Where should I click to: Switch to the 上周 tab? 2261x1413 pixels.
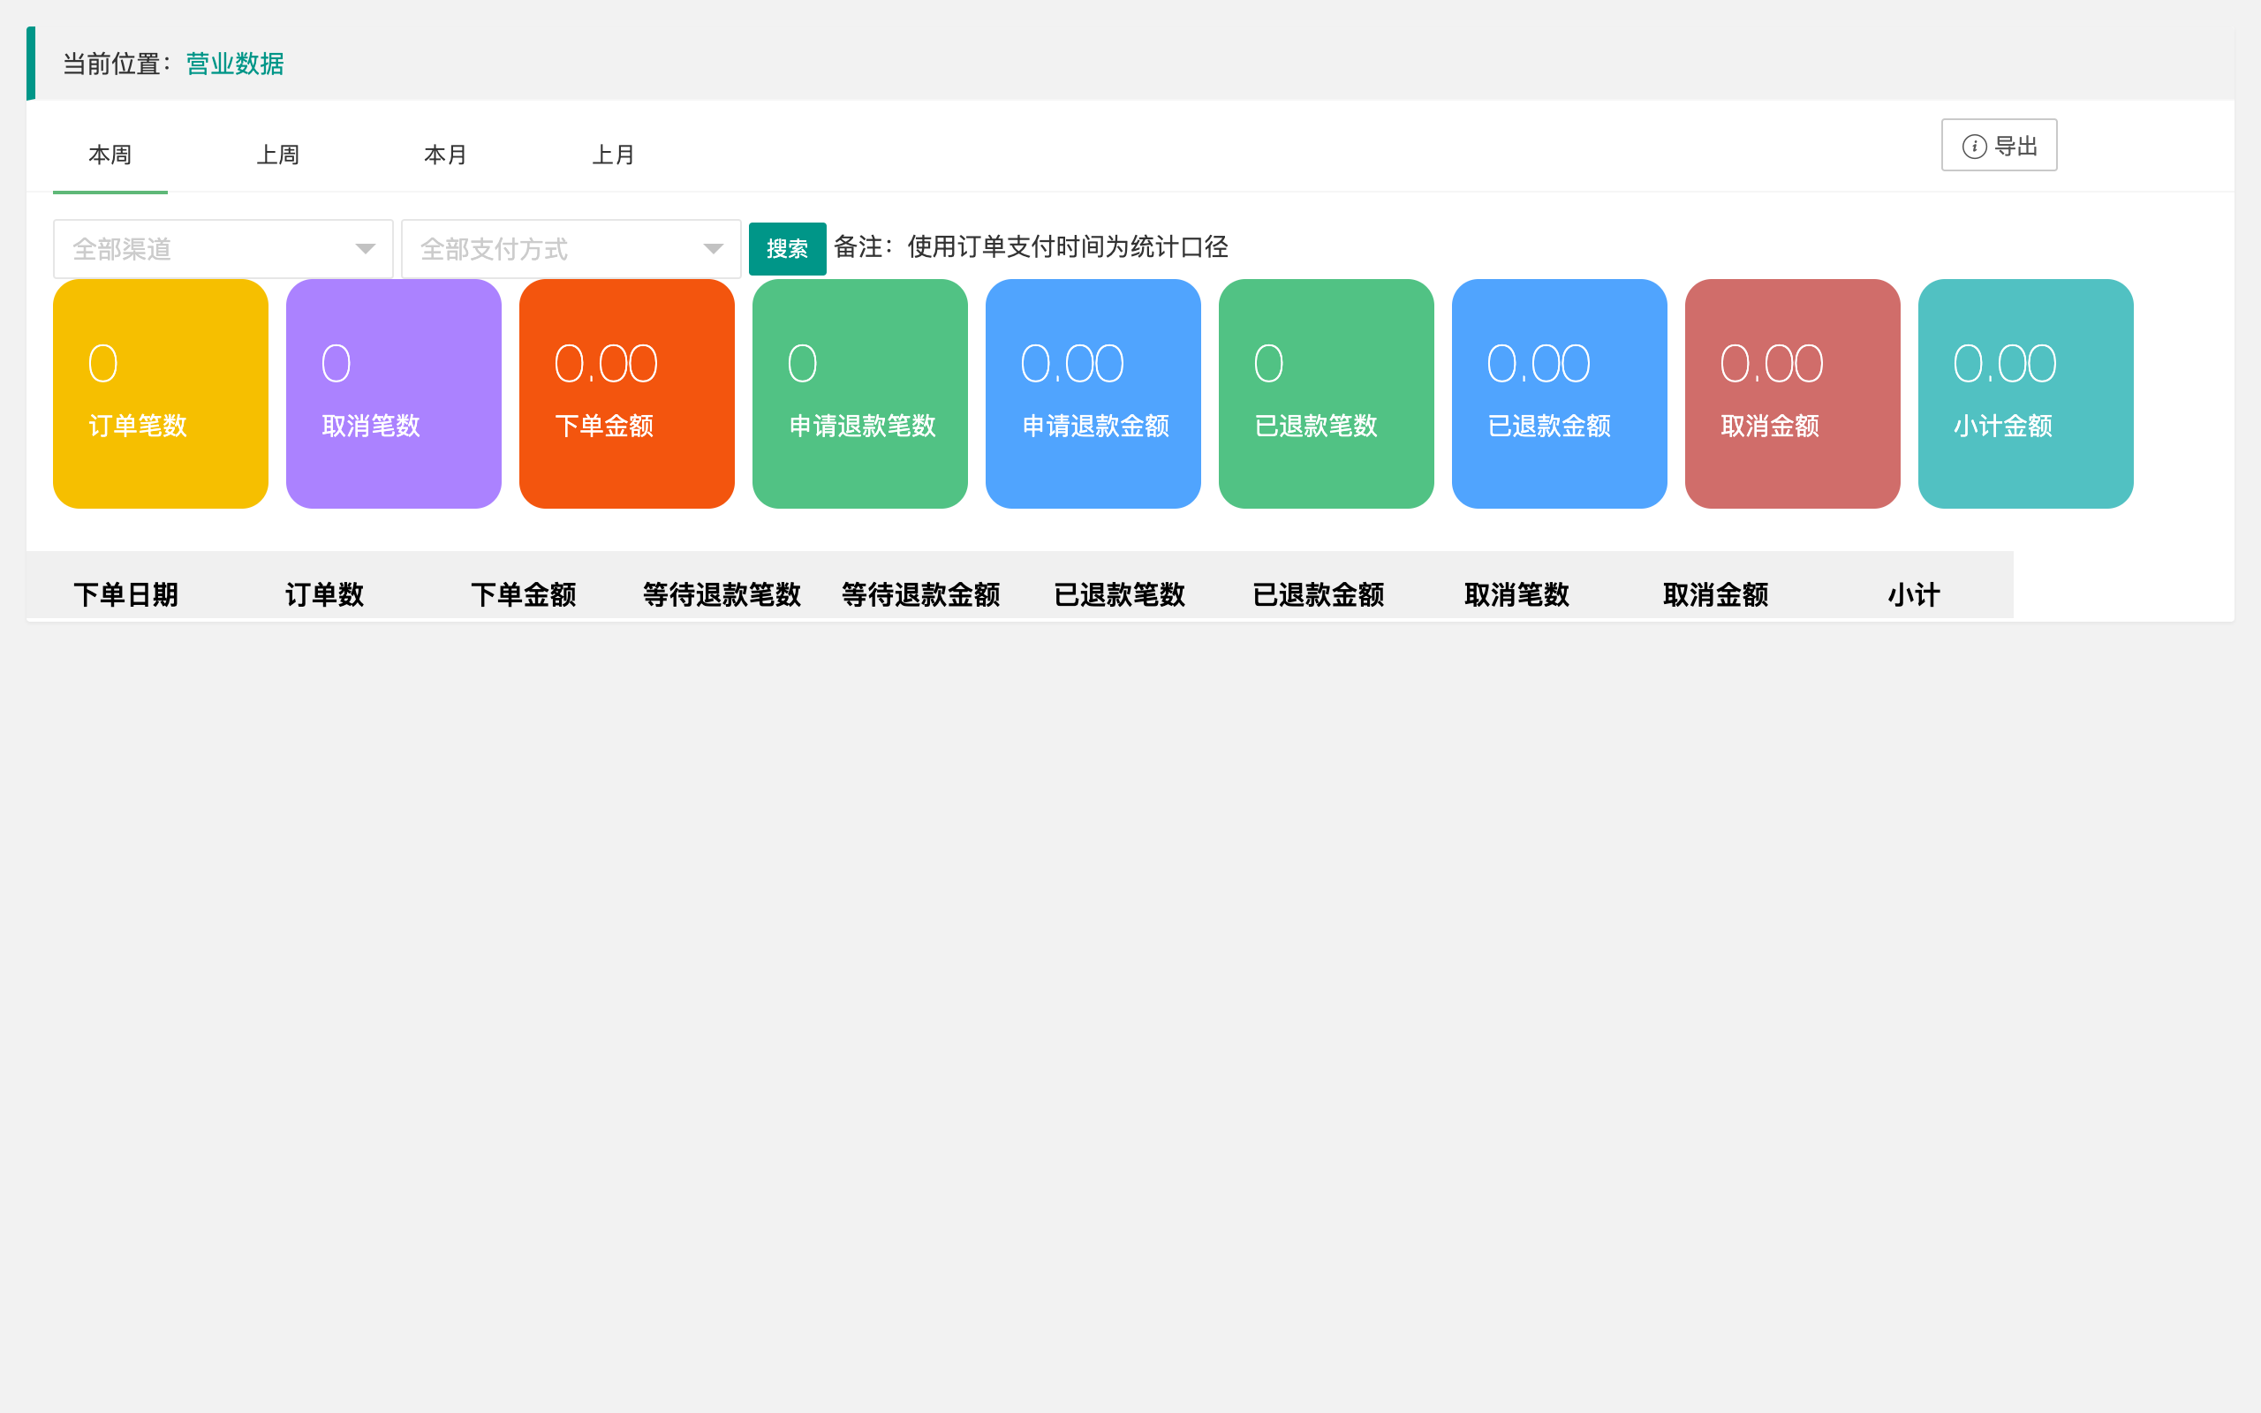point(278,155)
